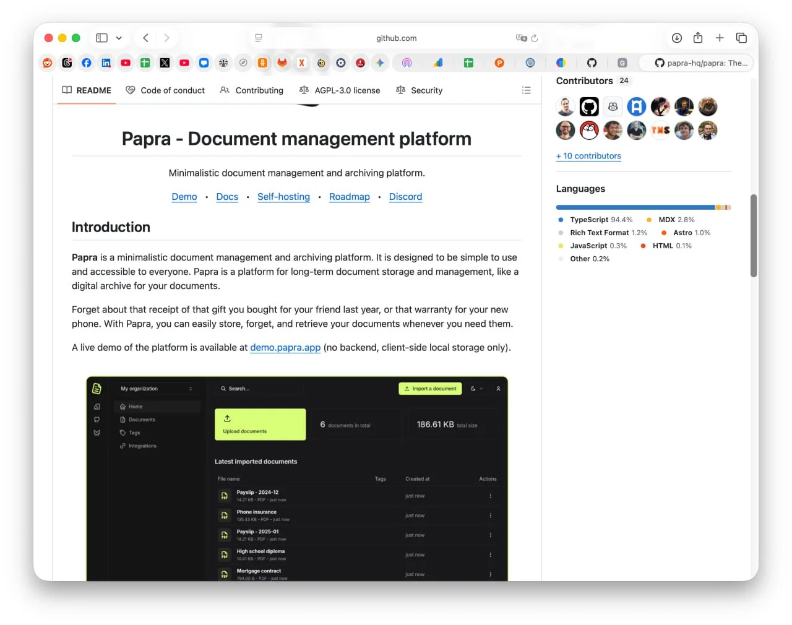Reload the github.com page
Image resolution: width=792 pixels, height=625 pixels.
(x=535, y=38)
